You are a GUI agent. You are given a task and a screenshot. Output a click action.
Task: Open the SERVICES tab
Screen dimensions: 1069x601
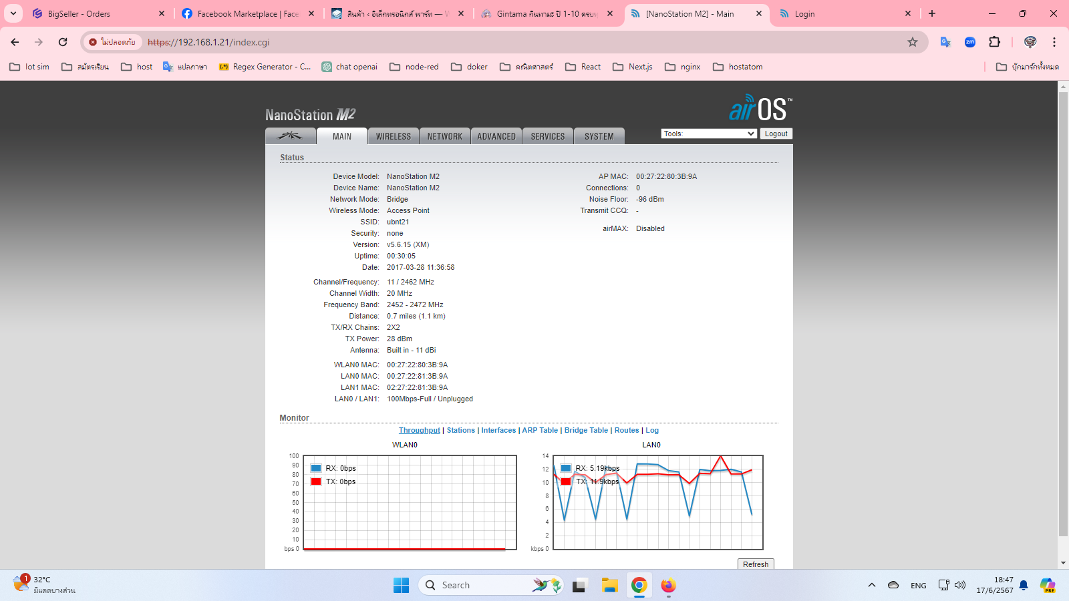(x=548, y=136)
